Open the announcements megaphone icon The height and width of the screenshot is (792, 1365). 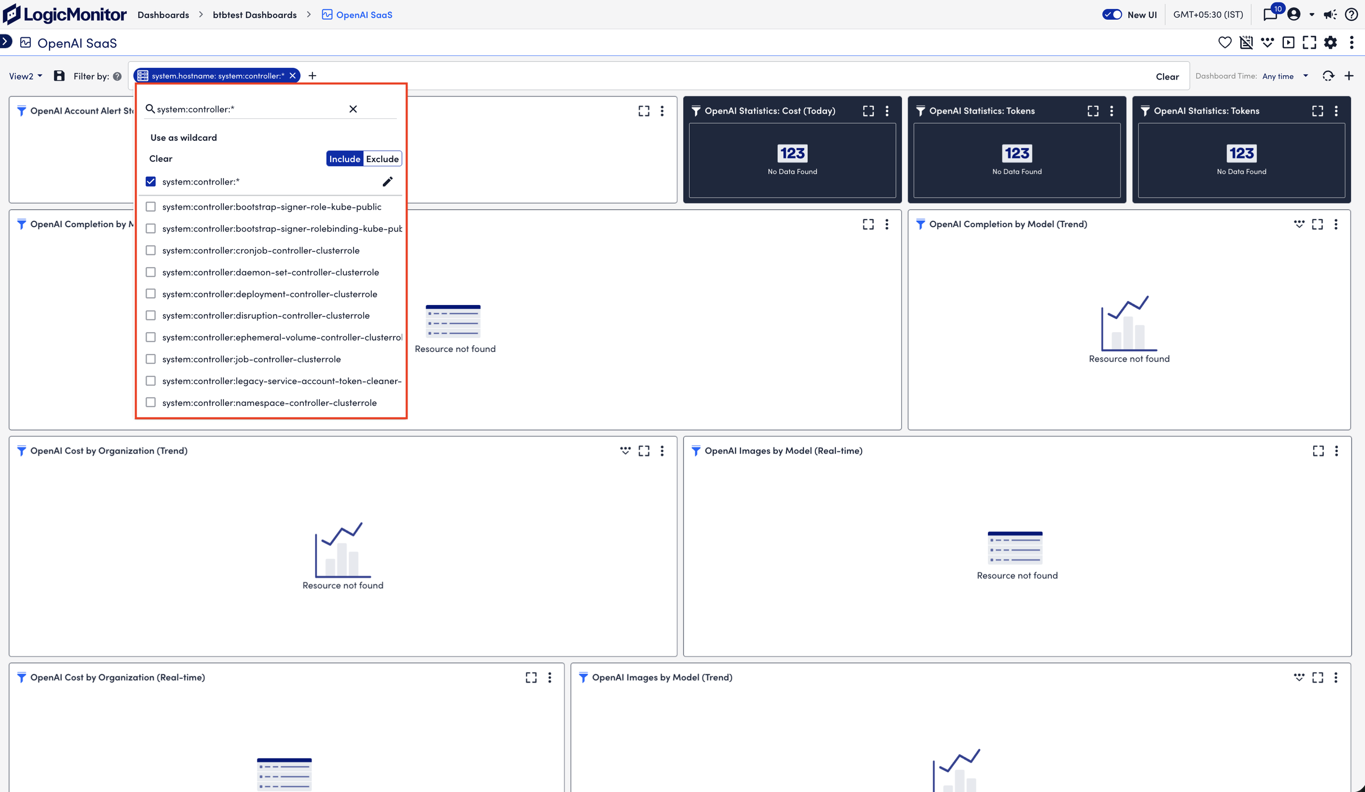pos(1330,14)
